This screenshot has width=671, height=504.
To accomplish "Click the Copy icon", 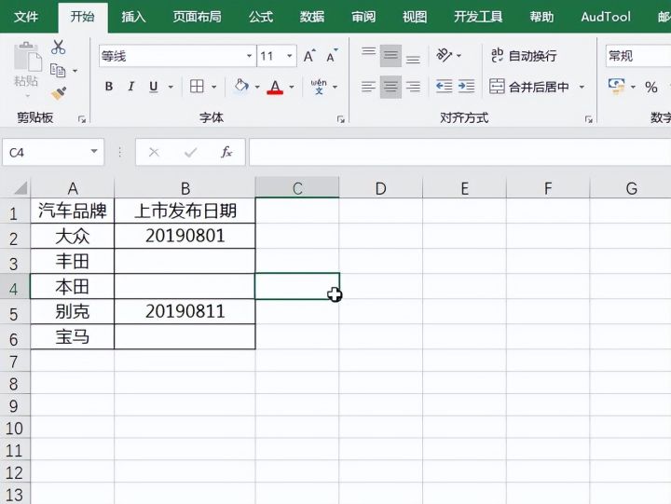I will click(58, 70).
